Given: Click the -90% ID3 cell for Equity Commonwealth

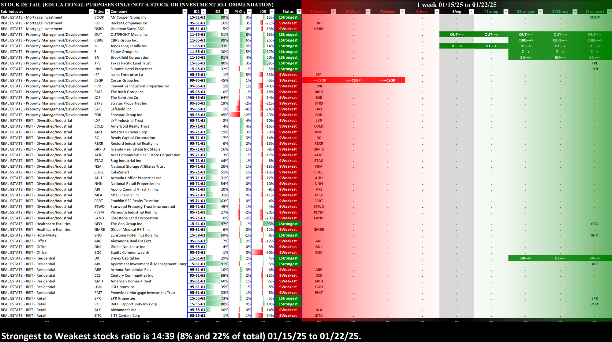Looking at the screenshot, I should [263, 253].
